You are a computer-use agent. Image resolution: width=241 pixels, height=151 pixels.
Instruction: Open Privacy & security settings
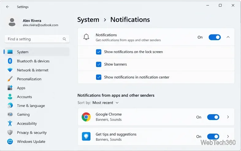pos(37,132)
